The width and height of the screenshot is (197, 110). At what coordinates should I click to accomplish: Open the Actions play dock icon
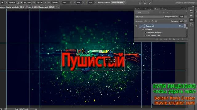pyautogui.click(x=191, y=16)
